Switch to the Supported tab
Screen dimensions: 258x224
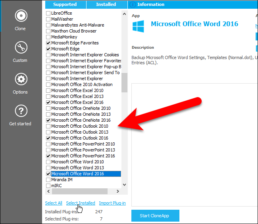[x=65, y=4]
